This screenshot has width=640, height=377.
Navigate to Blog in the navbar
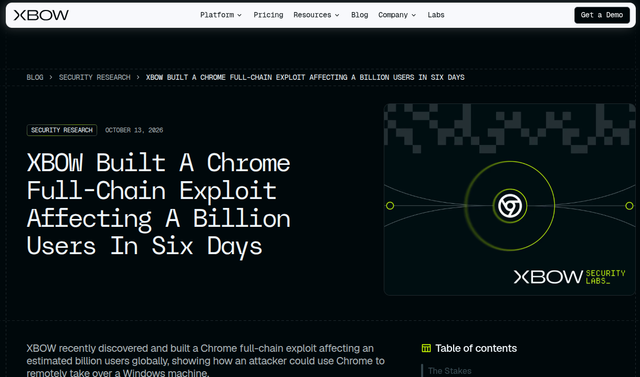(x=360, y=15)
